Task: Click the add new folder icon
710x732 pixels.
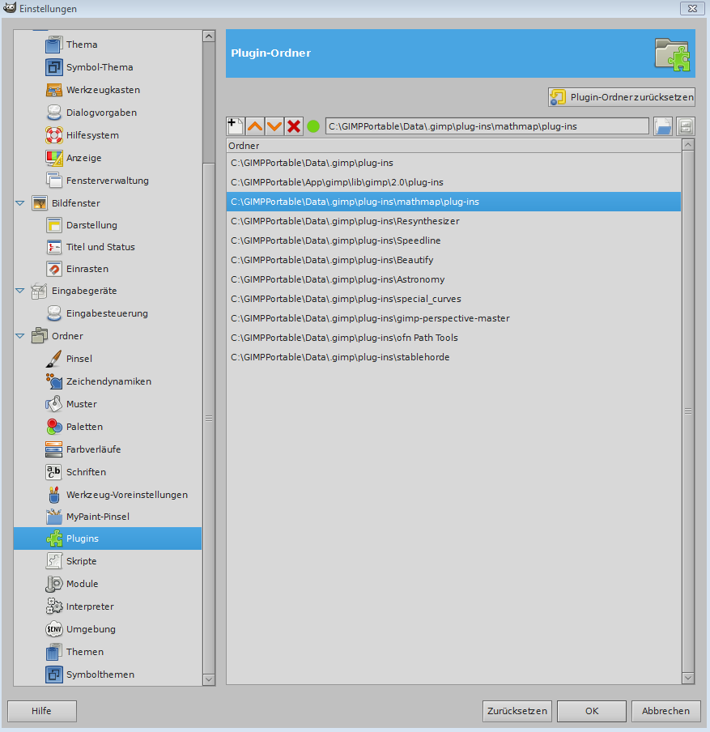Action: click(235, 126)
